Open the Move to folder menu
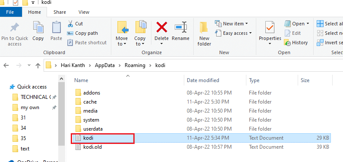Viewport: 343px width, 162px height. [x=122, y=34]
